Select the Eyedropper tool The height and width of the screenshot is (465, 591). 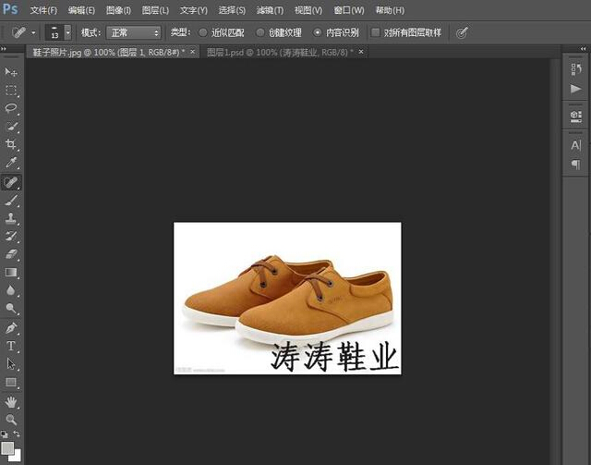click(x=11, y=163)
